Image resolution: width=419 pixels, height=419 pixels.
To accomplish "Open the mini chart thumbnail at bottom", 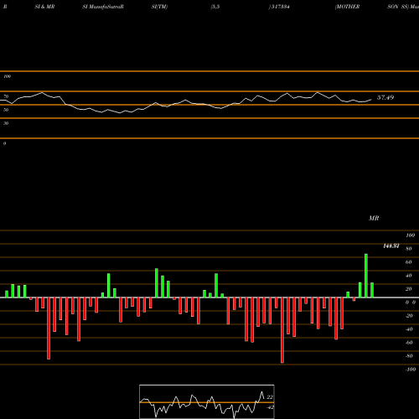I will (207, 401).
